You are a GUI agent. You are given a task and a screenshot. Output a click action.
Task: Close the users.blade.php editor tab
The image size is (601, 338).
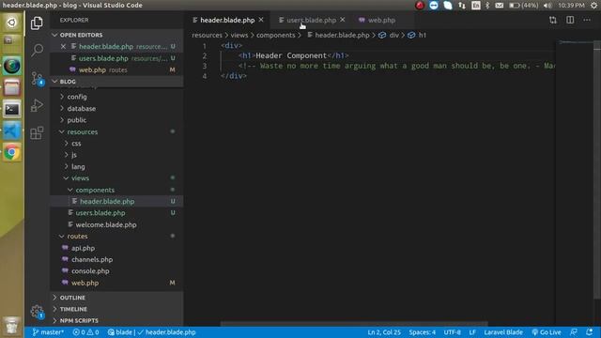(x=342, y=20)
